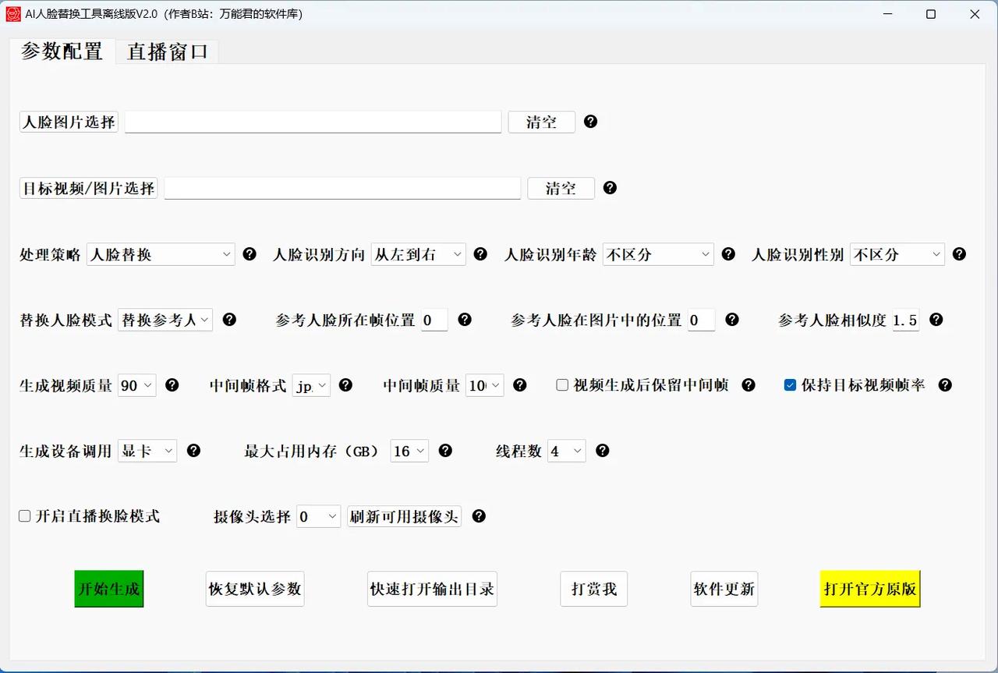This screenshot has height=673, width=998.
Task: Click help icon beside 目标视频/图片选择 清空 button
Action: pyautogui.click(x=610, y=188)
